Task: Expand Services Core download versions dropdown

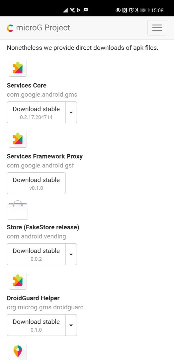Action: [71, 113]
